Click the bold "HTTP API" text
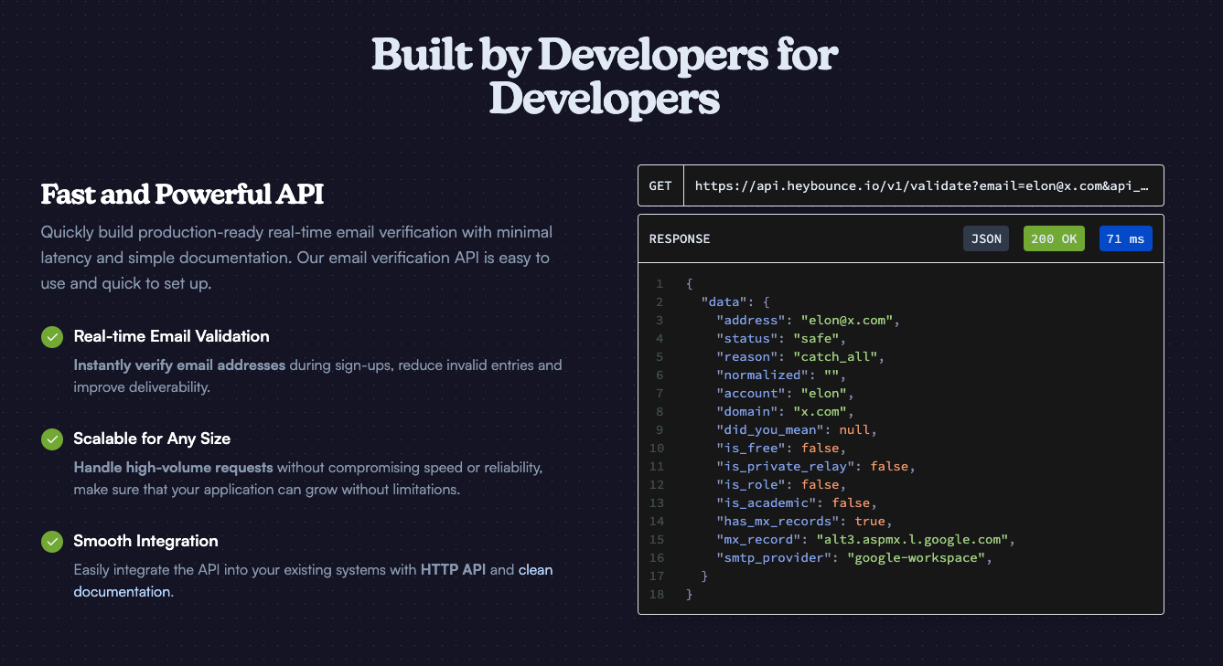 click(x=453, y=570)
